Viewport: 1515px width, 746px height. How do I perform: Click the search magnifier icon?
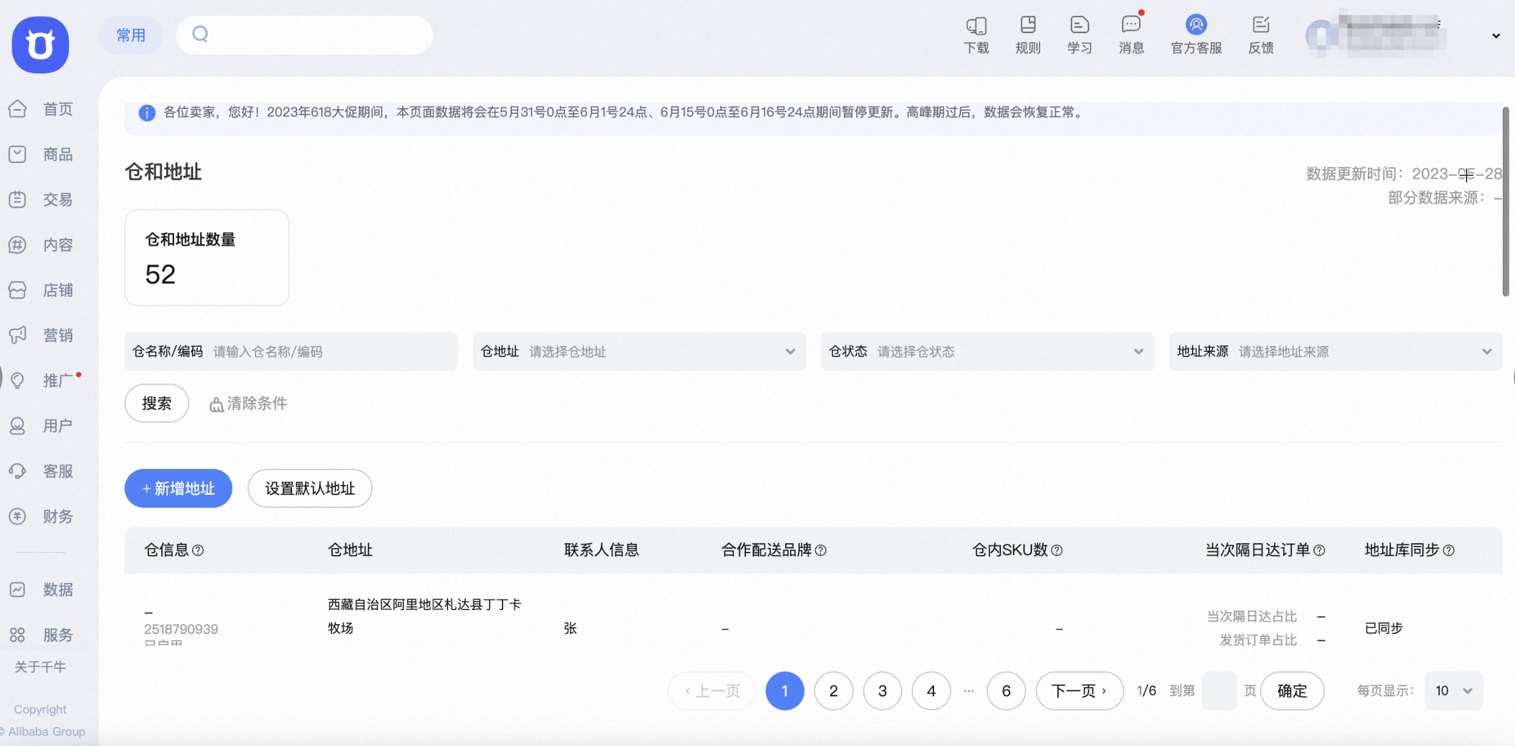click(x=200, y=34)
